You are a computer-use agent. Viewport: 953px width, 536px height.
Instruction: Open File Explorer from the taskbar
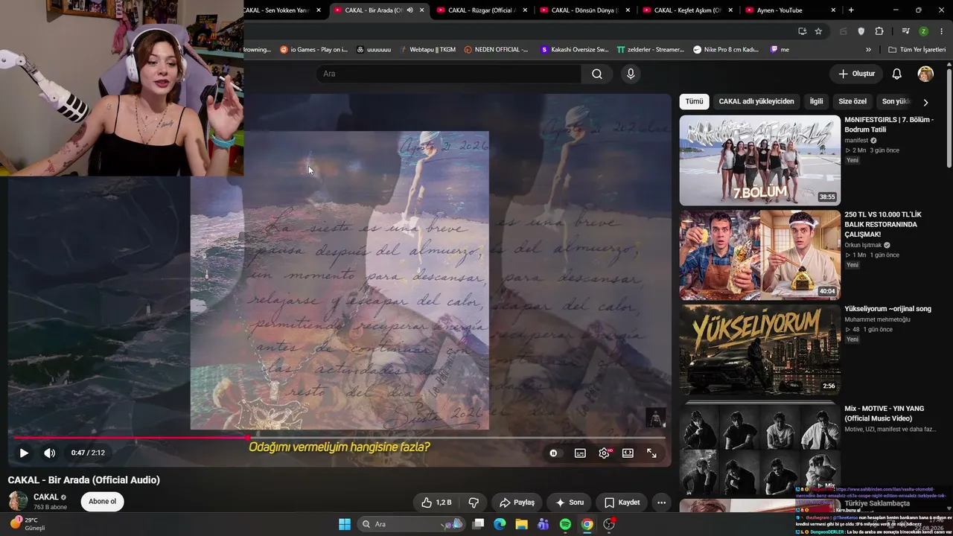pos(521,524)
